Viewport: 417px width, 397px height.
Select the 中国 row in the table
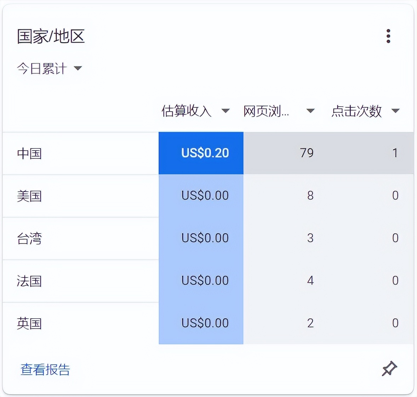[30, 153]
